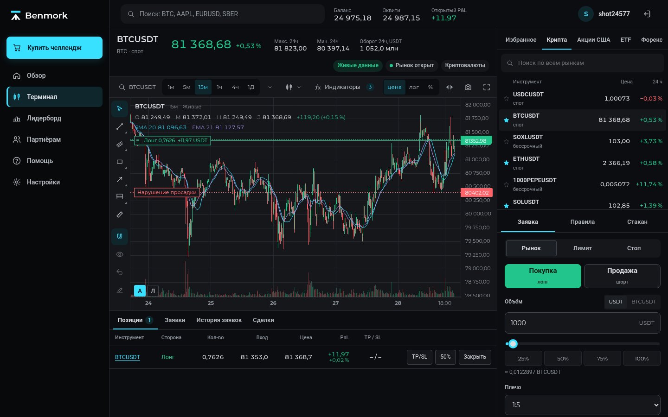Click the compare symbols icon next to %

tap(450, 87)
